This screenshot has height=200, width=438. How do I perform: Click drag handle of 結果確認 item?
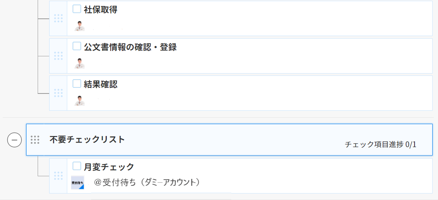(58, 93)
